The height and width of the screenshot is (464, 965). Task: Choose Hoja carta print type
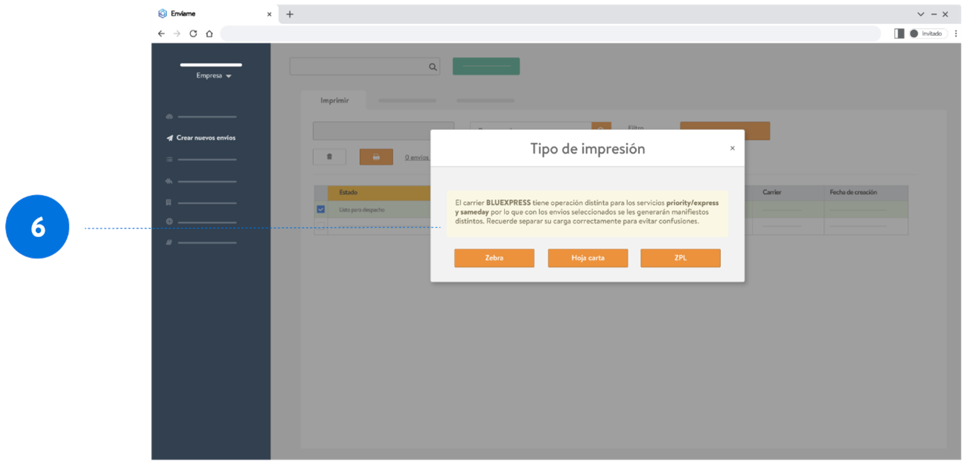click(x=588, y=258)
